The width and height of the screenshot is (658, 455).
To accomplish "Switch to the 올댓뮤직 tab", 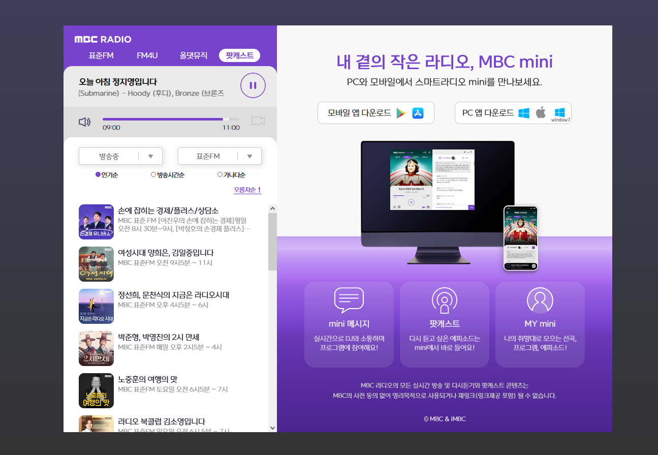I will (x=194, y=55).
